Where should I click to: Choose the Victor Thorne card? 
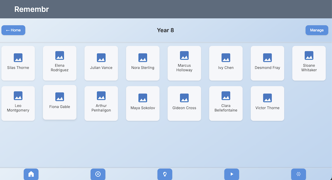pyautogui.click(x=267, y=104)
